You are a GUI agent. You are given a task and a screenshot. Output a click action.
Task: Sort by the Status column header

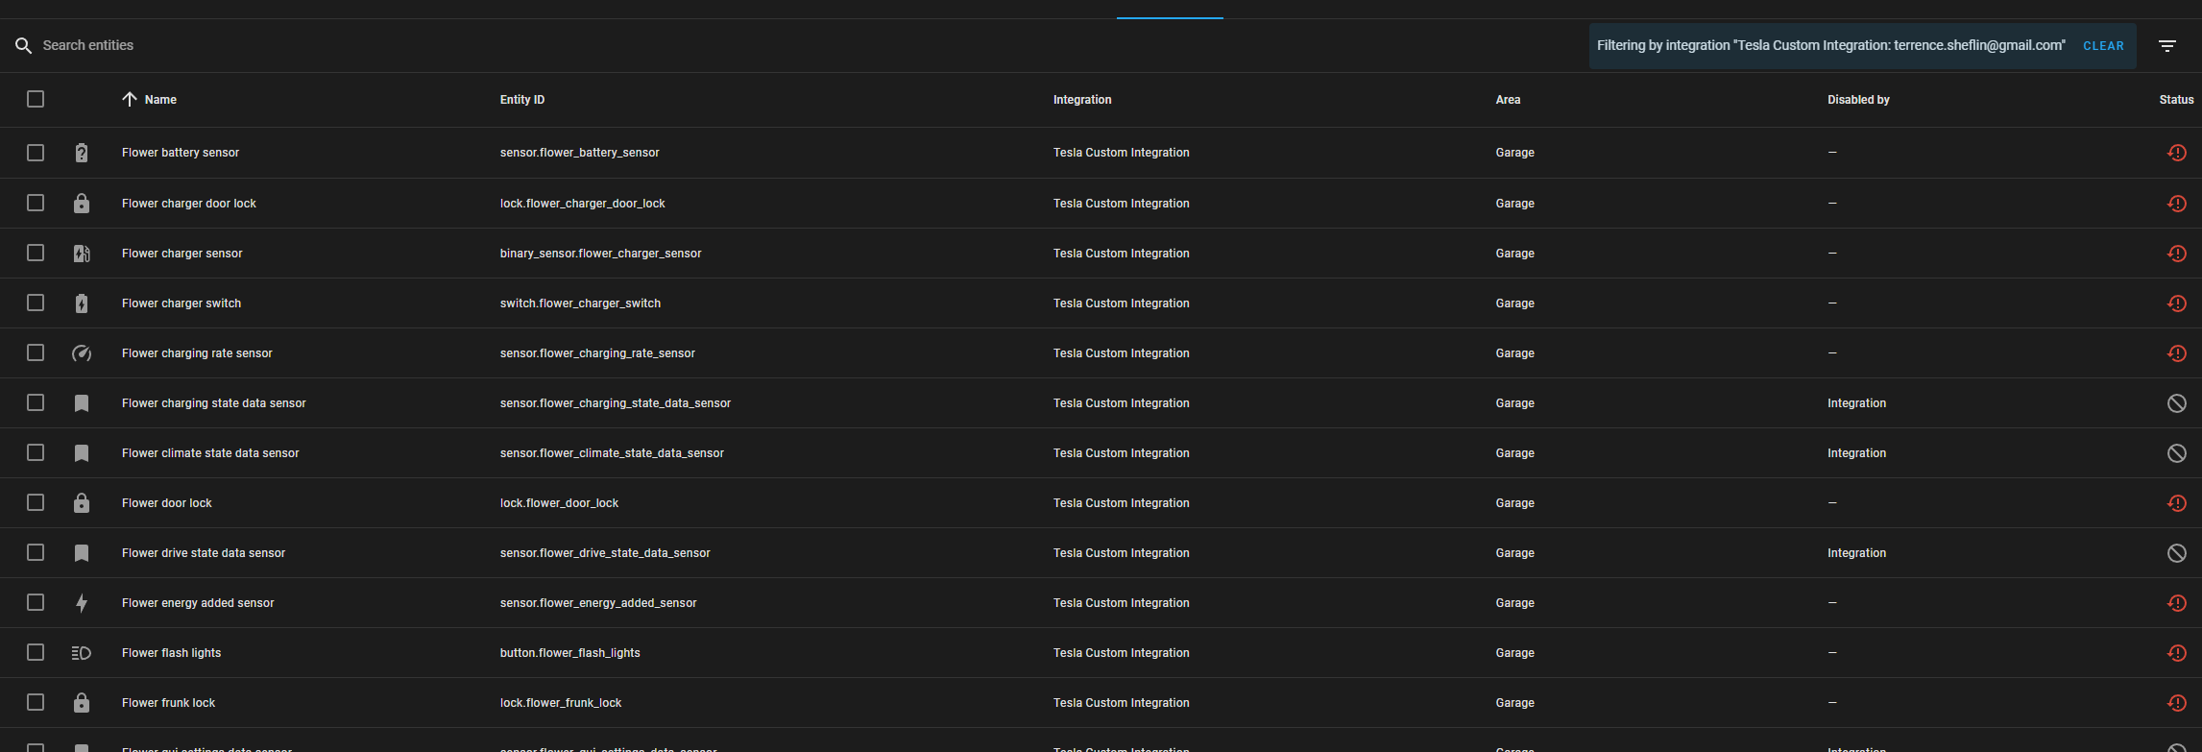pyautogui.click(x=2176, y=100)
